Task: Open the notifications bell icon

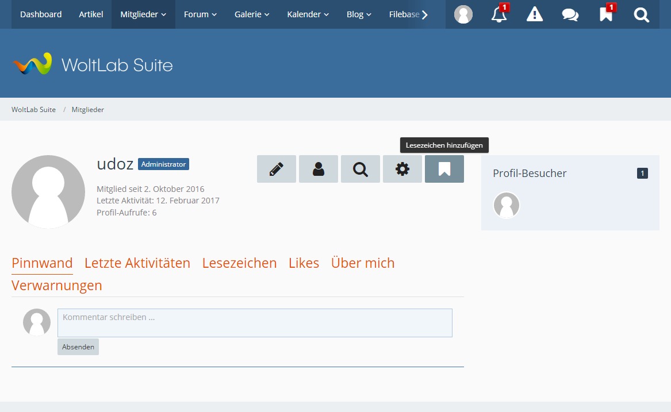Action: [x=499, y=15]
